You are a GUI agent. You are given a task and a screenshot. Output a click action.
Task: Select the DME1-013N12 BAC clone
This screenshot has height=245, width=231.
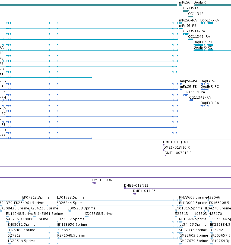tap(178, 188)
